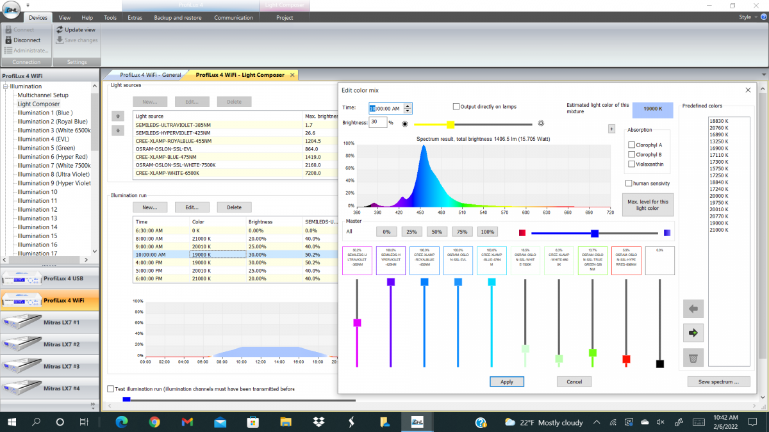Image resolution: width=769 pixels, height=432 pixels.
Task: Click Delete button under Light sources
Action: pos(234,101)
